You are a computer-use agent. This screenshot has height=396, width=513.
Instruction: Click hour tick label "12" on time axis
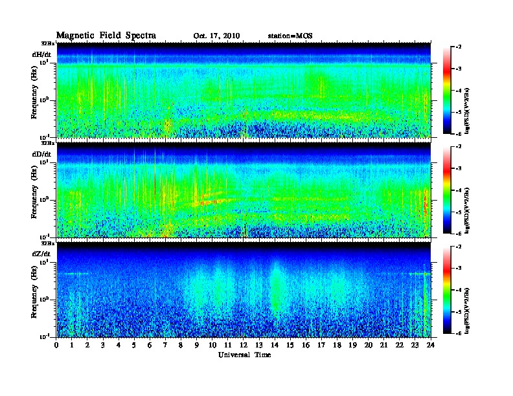click(x=244, y=346)
